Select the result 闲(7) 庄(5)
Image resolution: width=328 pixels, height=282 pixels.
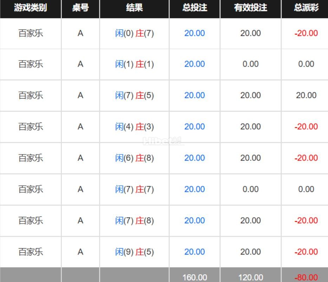[x=134, y=95]
